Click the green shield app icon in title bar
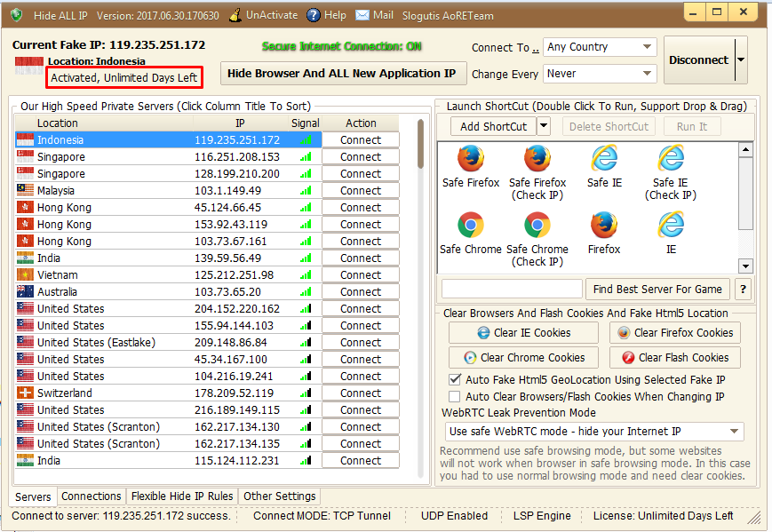Image resolution: width=772 pixels, height=532 pixels. [x=16, y=15]
